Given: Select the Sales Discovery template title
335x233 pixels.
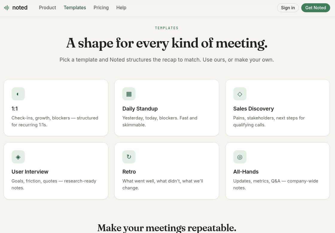Looking at the screenshot, I should [x=253, y=109].
